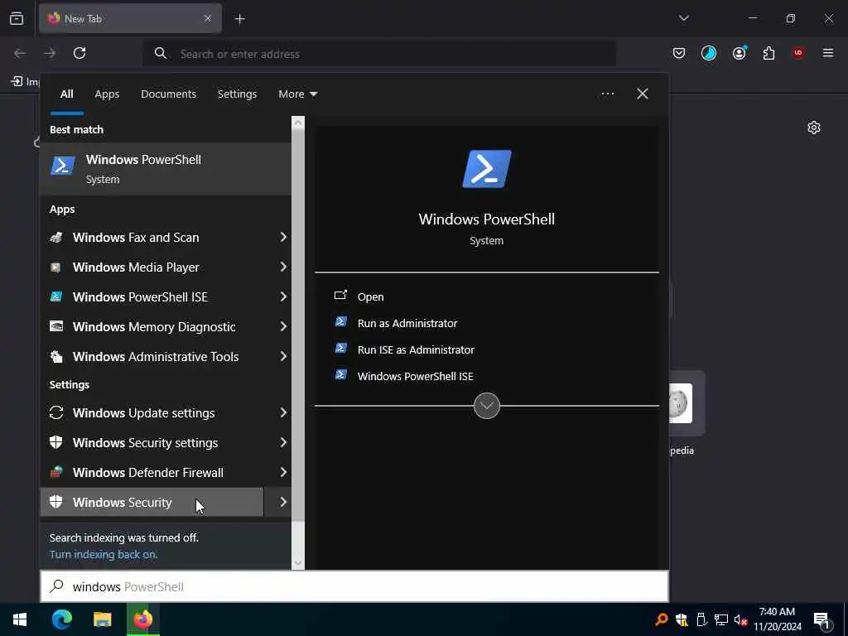Switch to the Apps search tab

tap(107, 94)
